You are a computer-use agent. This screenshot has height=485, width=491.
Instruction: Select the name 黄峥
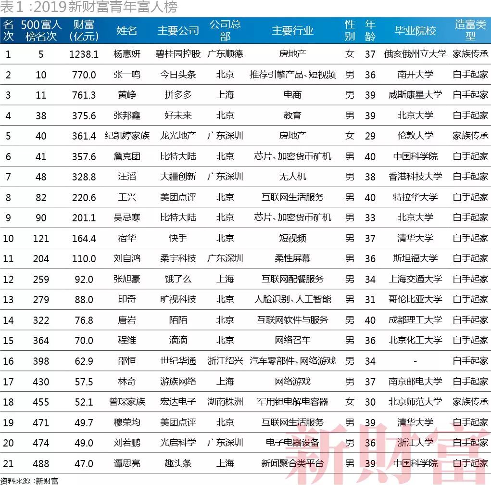point(127,95)
